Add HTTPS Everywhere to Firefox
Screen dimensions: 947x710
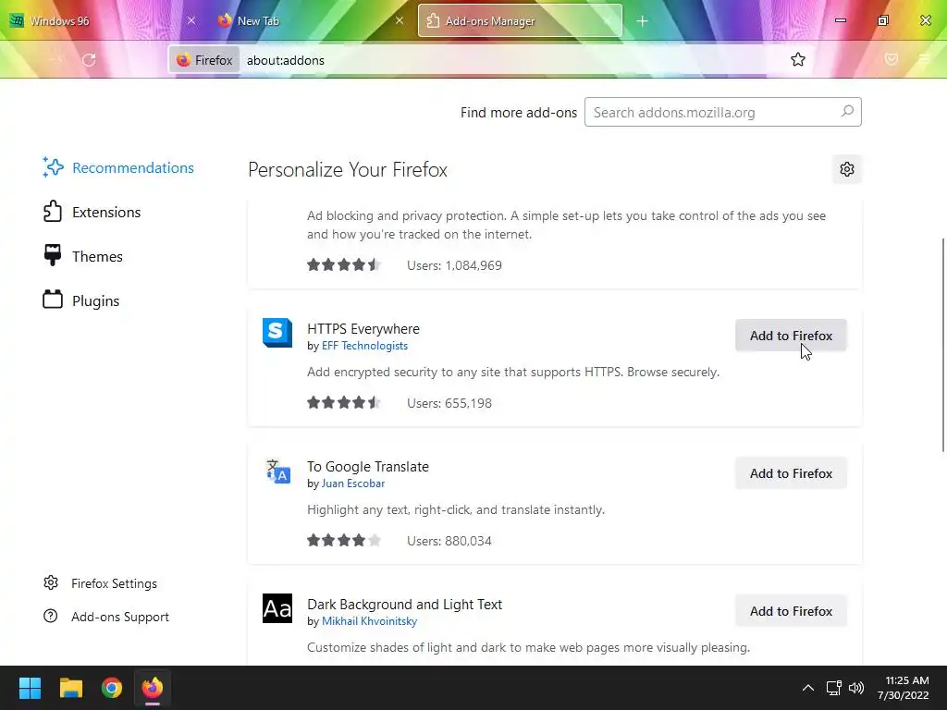tap(791, 336)
